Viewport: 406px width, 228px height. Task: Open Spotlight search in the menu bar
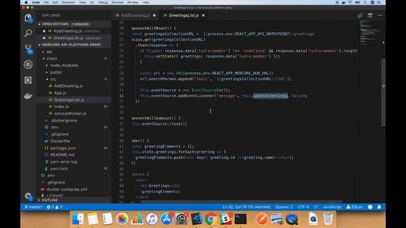click(365, 3)
